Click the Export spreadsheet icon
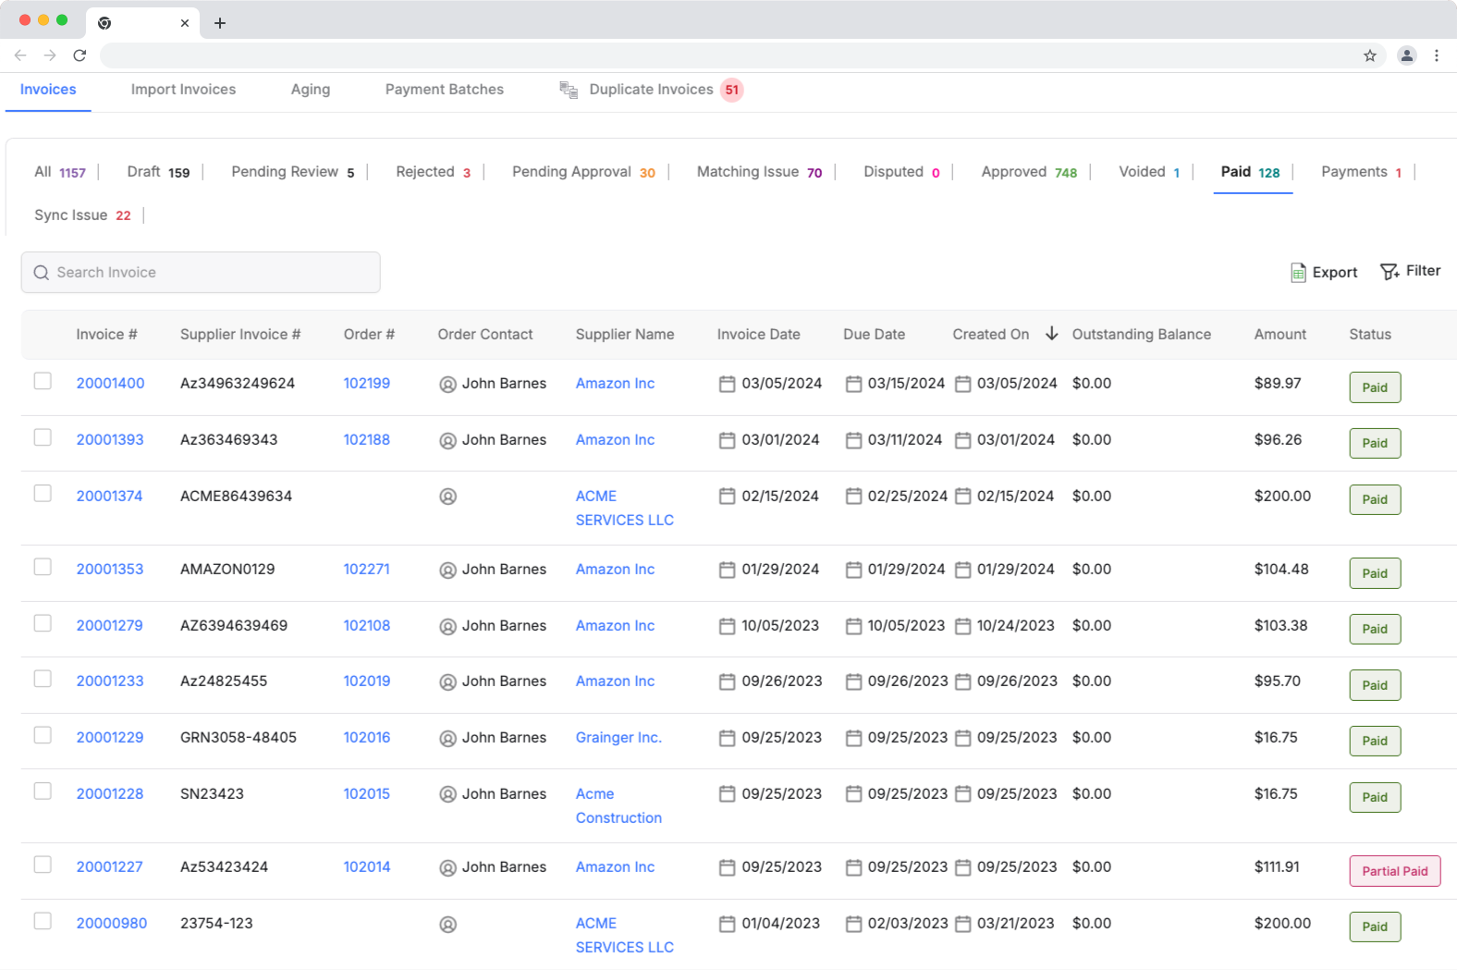This screenshot has height=970, width=1457. pyautogui.click(x=1298, y=273)
